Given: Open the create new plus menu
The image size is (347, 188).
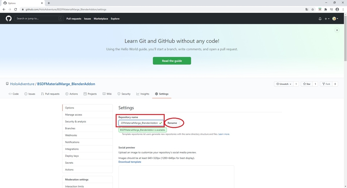Looking at the screenshot, I should (327, 19).
